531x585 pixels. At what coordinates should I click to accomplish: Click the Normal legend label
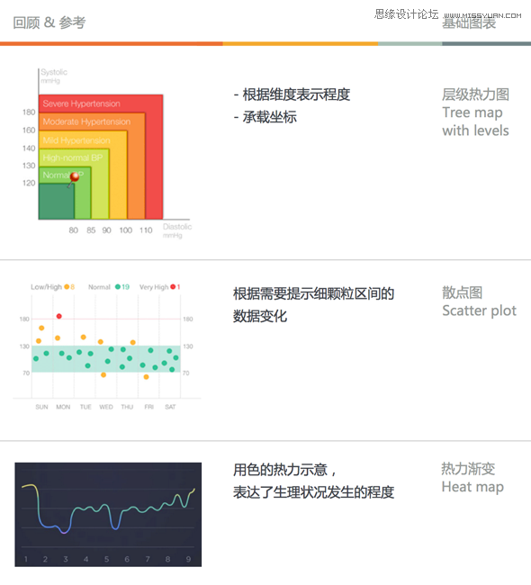[99, 287]
